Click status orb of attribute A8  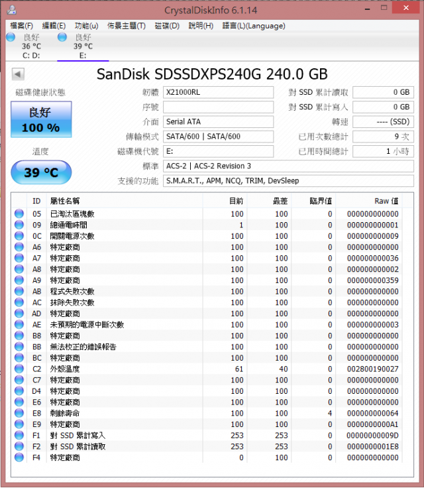click(x=19, y=269)
